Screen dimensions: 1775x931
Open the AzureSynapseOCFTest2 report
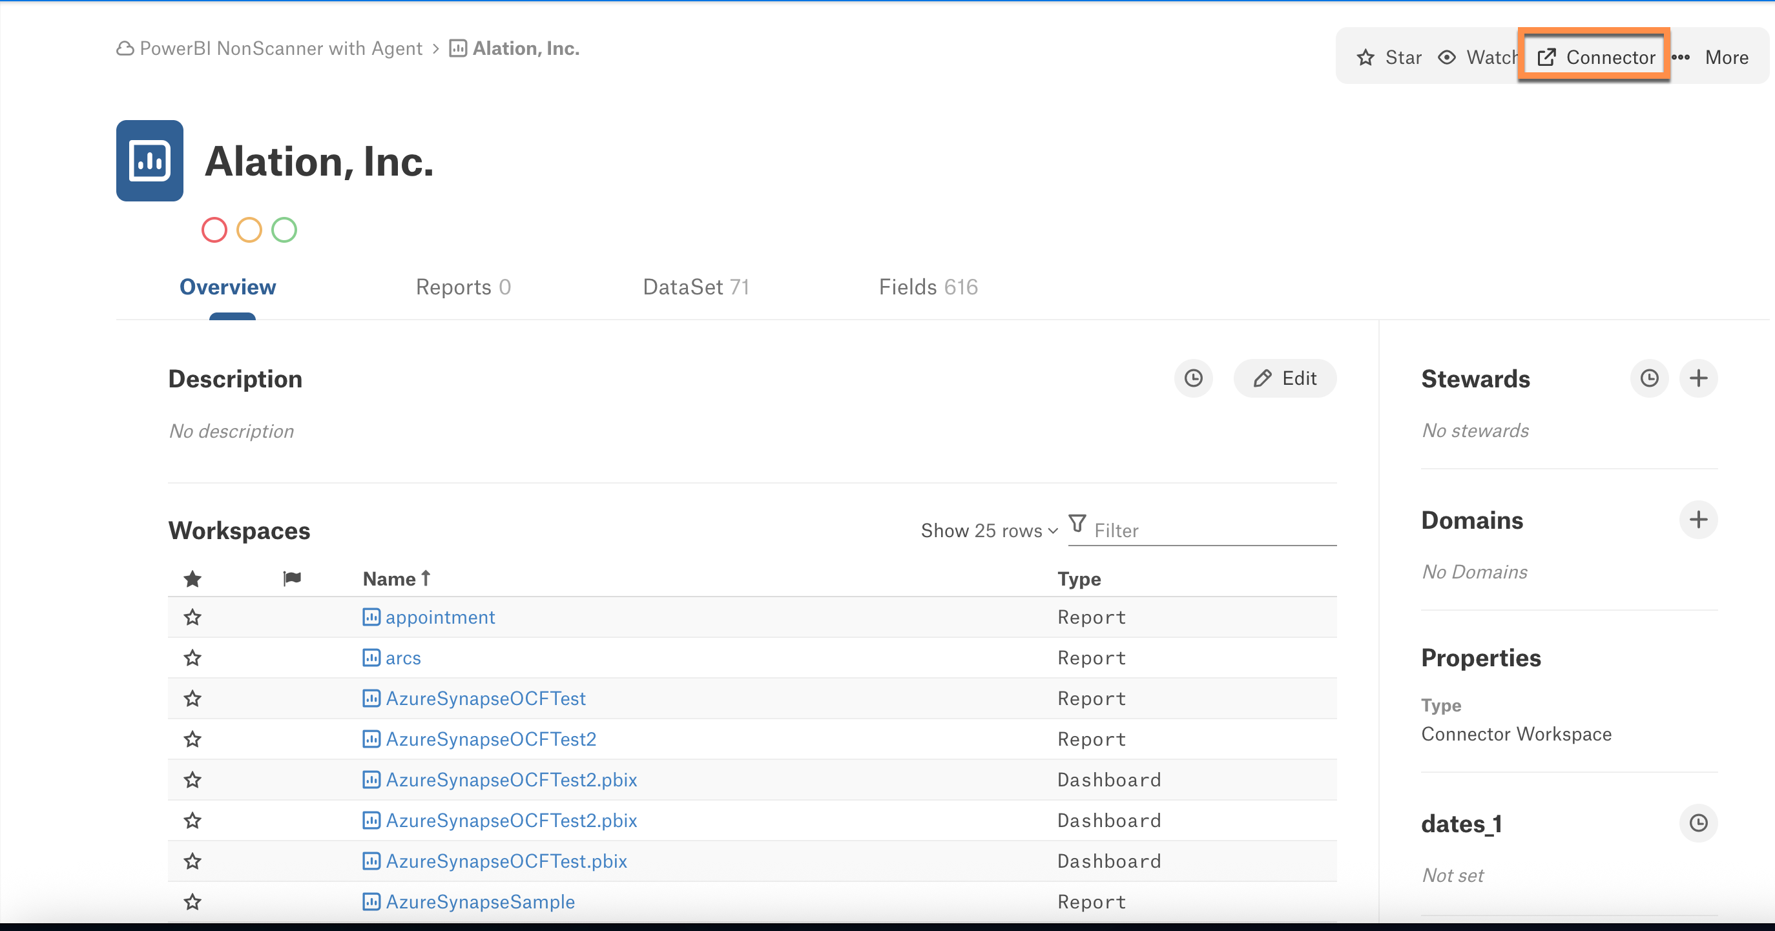(492, 739)
